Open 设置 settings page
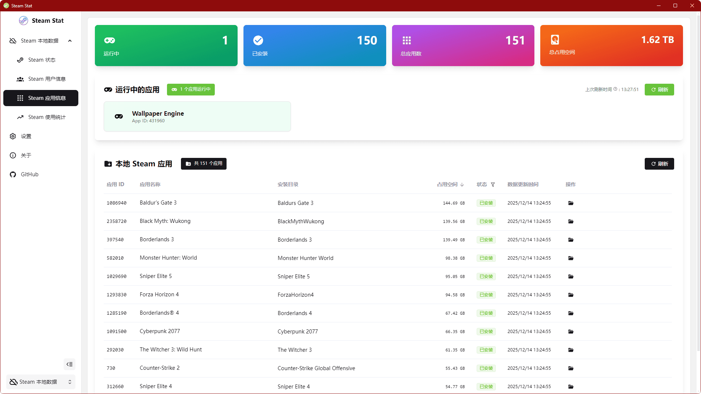 click(26, 136)
